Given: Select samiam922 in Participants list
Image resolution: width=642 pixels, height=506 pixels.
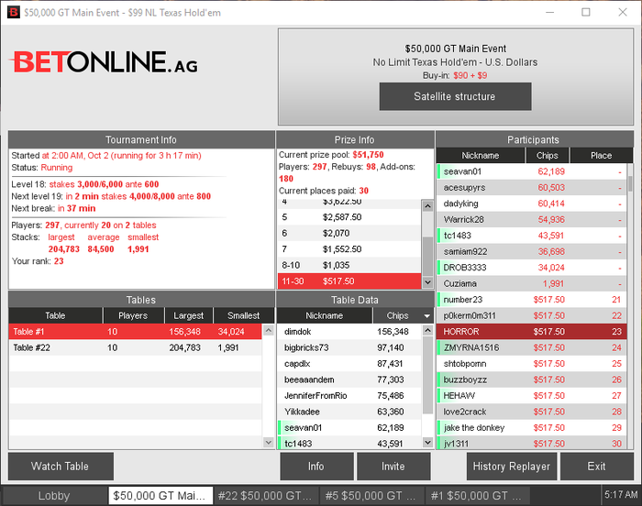Looking at the screenshot, I should [x=531, y=251].
